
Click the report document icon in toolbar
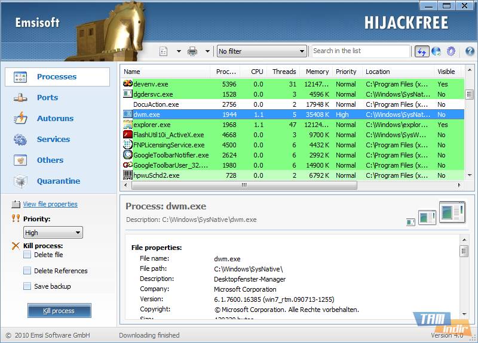pos(164,51)
